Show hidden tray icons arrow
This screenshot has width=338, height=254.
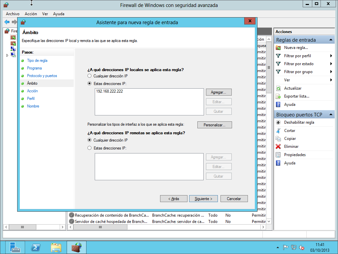(278, 247)
